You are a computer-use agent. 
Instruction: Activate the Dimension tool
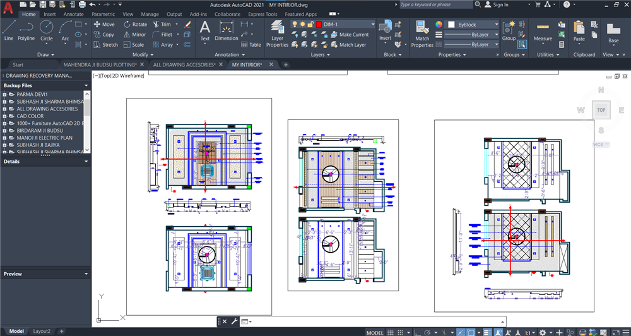click(x=226, y=30)
